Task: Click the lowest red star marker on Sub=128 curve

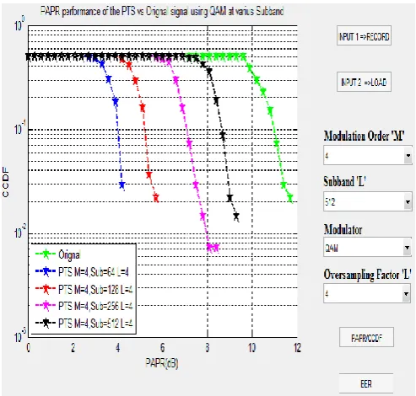Action: (156, 198)
